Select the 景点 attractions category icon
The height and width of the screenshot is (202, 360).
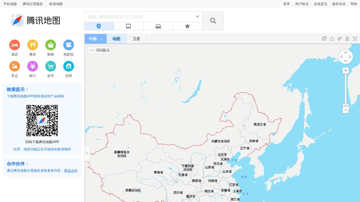(14, 66)
